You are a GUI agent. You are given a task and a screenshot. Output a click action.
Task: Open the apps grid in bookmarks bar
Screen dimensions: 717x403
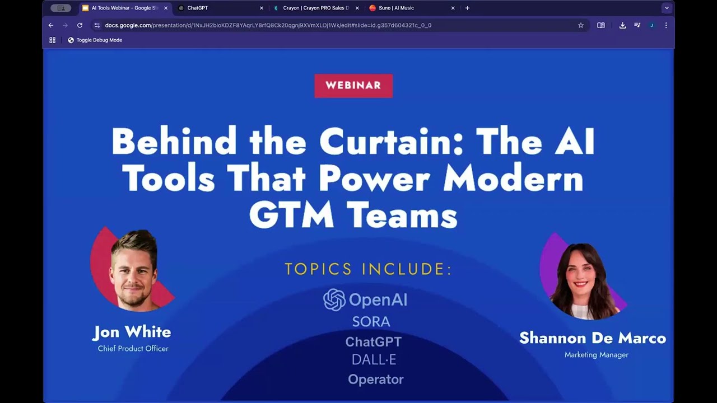pyautogui.click(x=53, y=40)
